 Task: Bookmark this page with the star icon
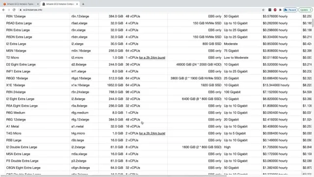click(263, 10)
